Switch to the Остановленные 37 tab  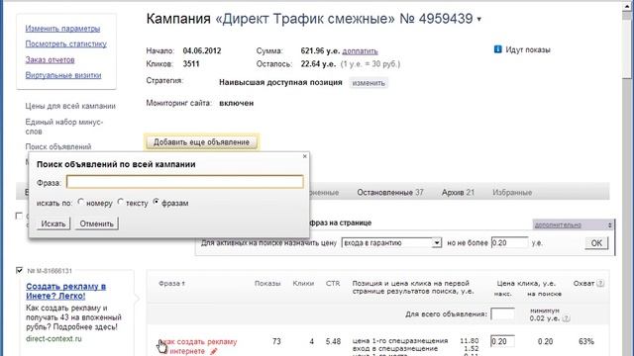click(x=389, y=193)
